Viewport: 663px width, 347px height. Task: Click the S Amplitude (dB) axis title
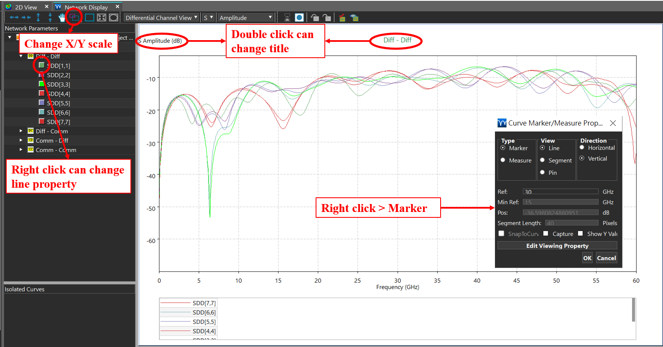click(x=161, y=41)
